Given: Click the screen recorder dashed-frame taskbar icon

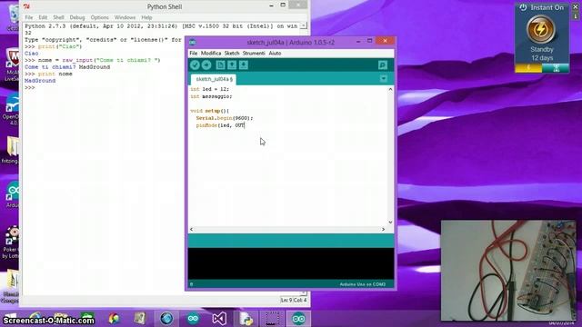Looking at the screenshot, I should 273,319.
